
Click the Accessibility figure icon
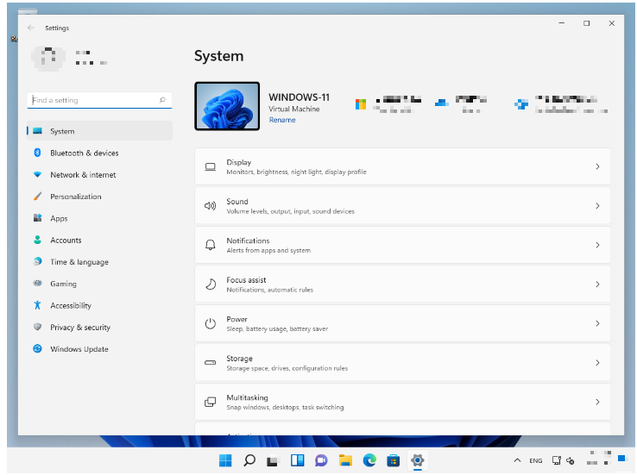(x=37, y=305)
